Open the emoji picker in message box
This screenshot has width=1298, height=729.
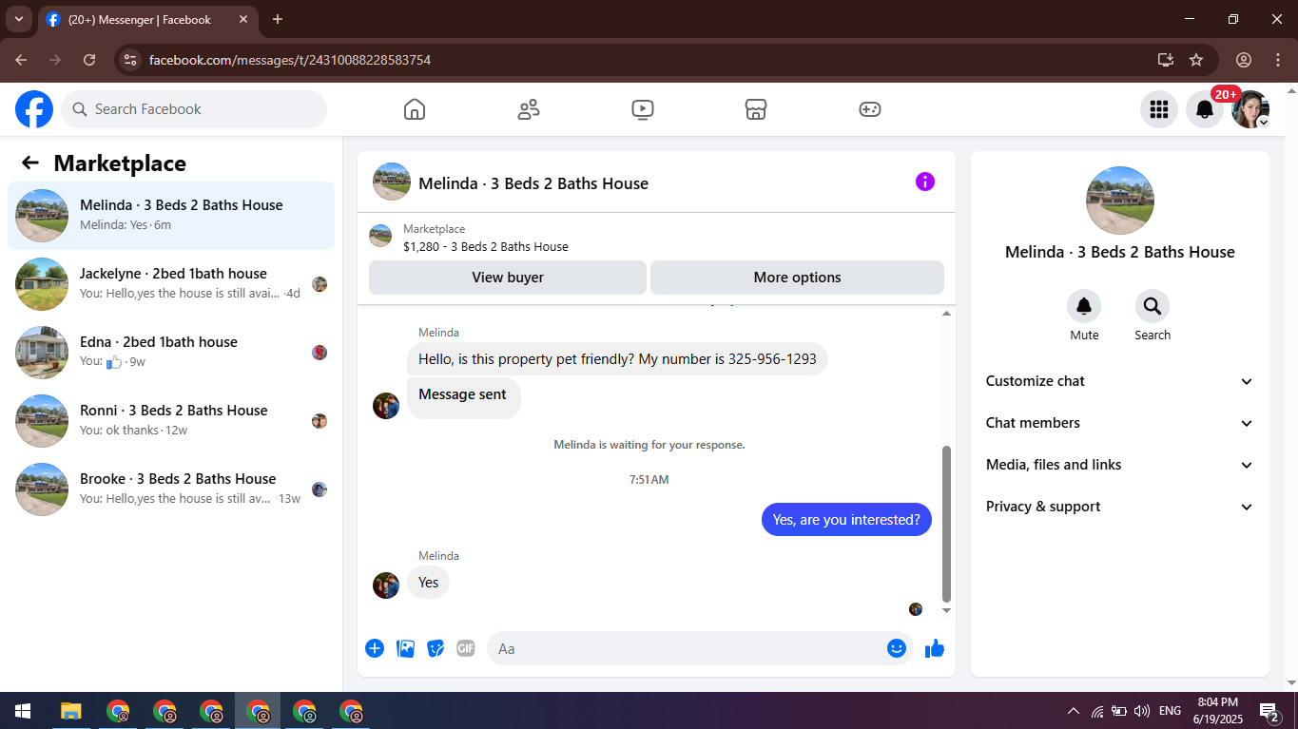(896, 648)
